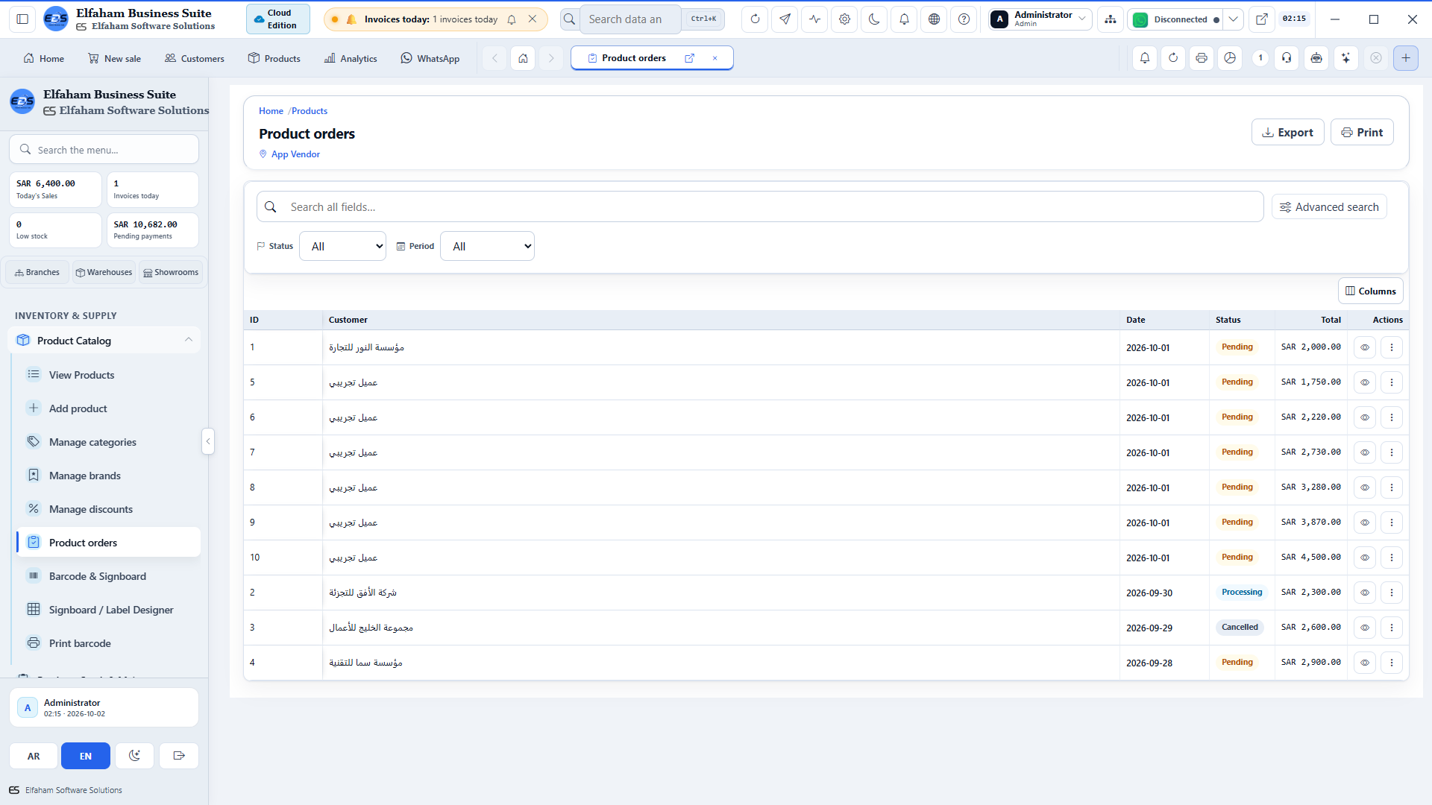This screenshot has height=805, width=1432.
Task: Open the globe language icon
Action: click(934, 19)
